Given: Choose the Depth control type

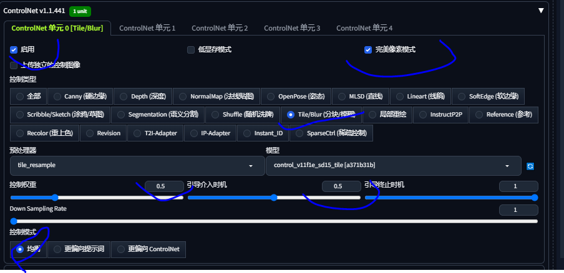Looking at the screenshot, I should (143, 97).
